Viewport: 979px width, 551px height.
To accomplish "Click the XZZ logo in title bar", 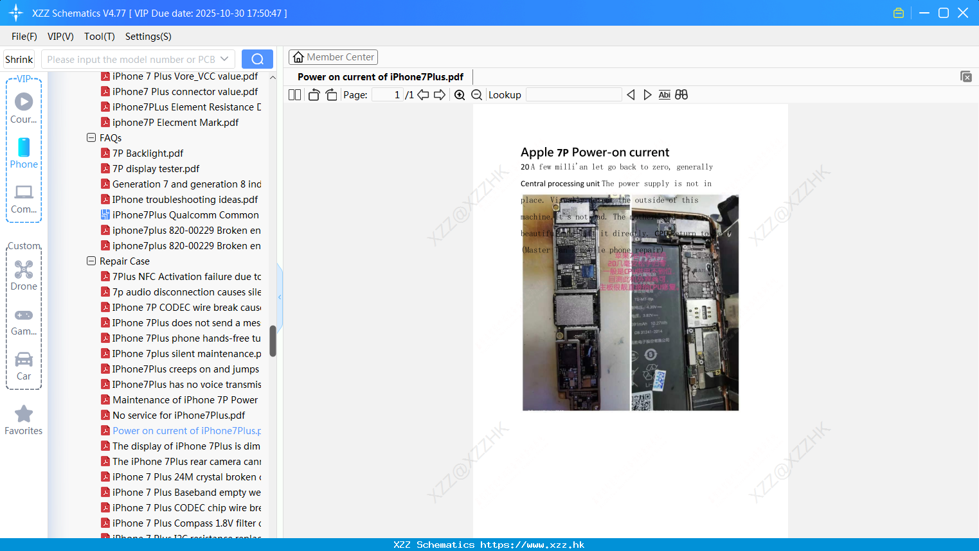I will pyautogui.click(x=16, y=13).
